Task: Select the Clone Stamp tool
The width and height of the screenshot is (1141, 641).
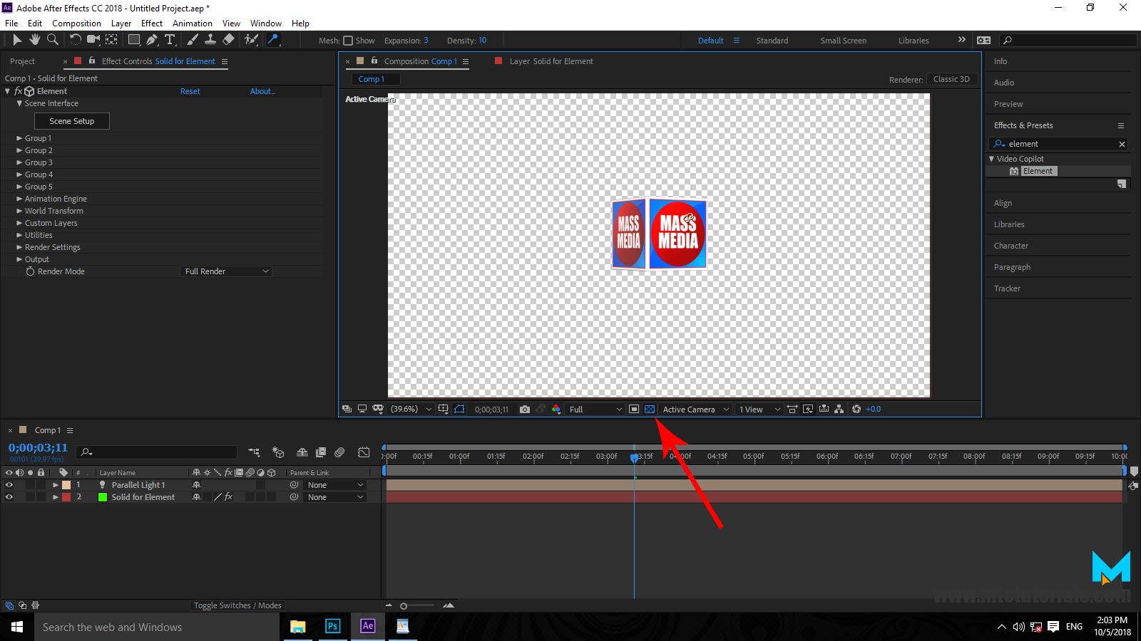Action: point(211,40)
